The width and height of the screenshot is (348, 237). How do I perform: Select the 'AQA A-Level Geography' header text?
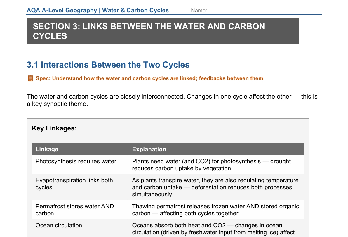(62, 10)
